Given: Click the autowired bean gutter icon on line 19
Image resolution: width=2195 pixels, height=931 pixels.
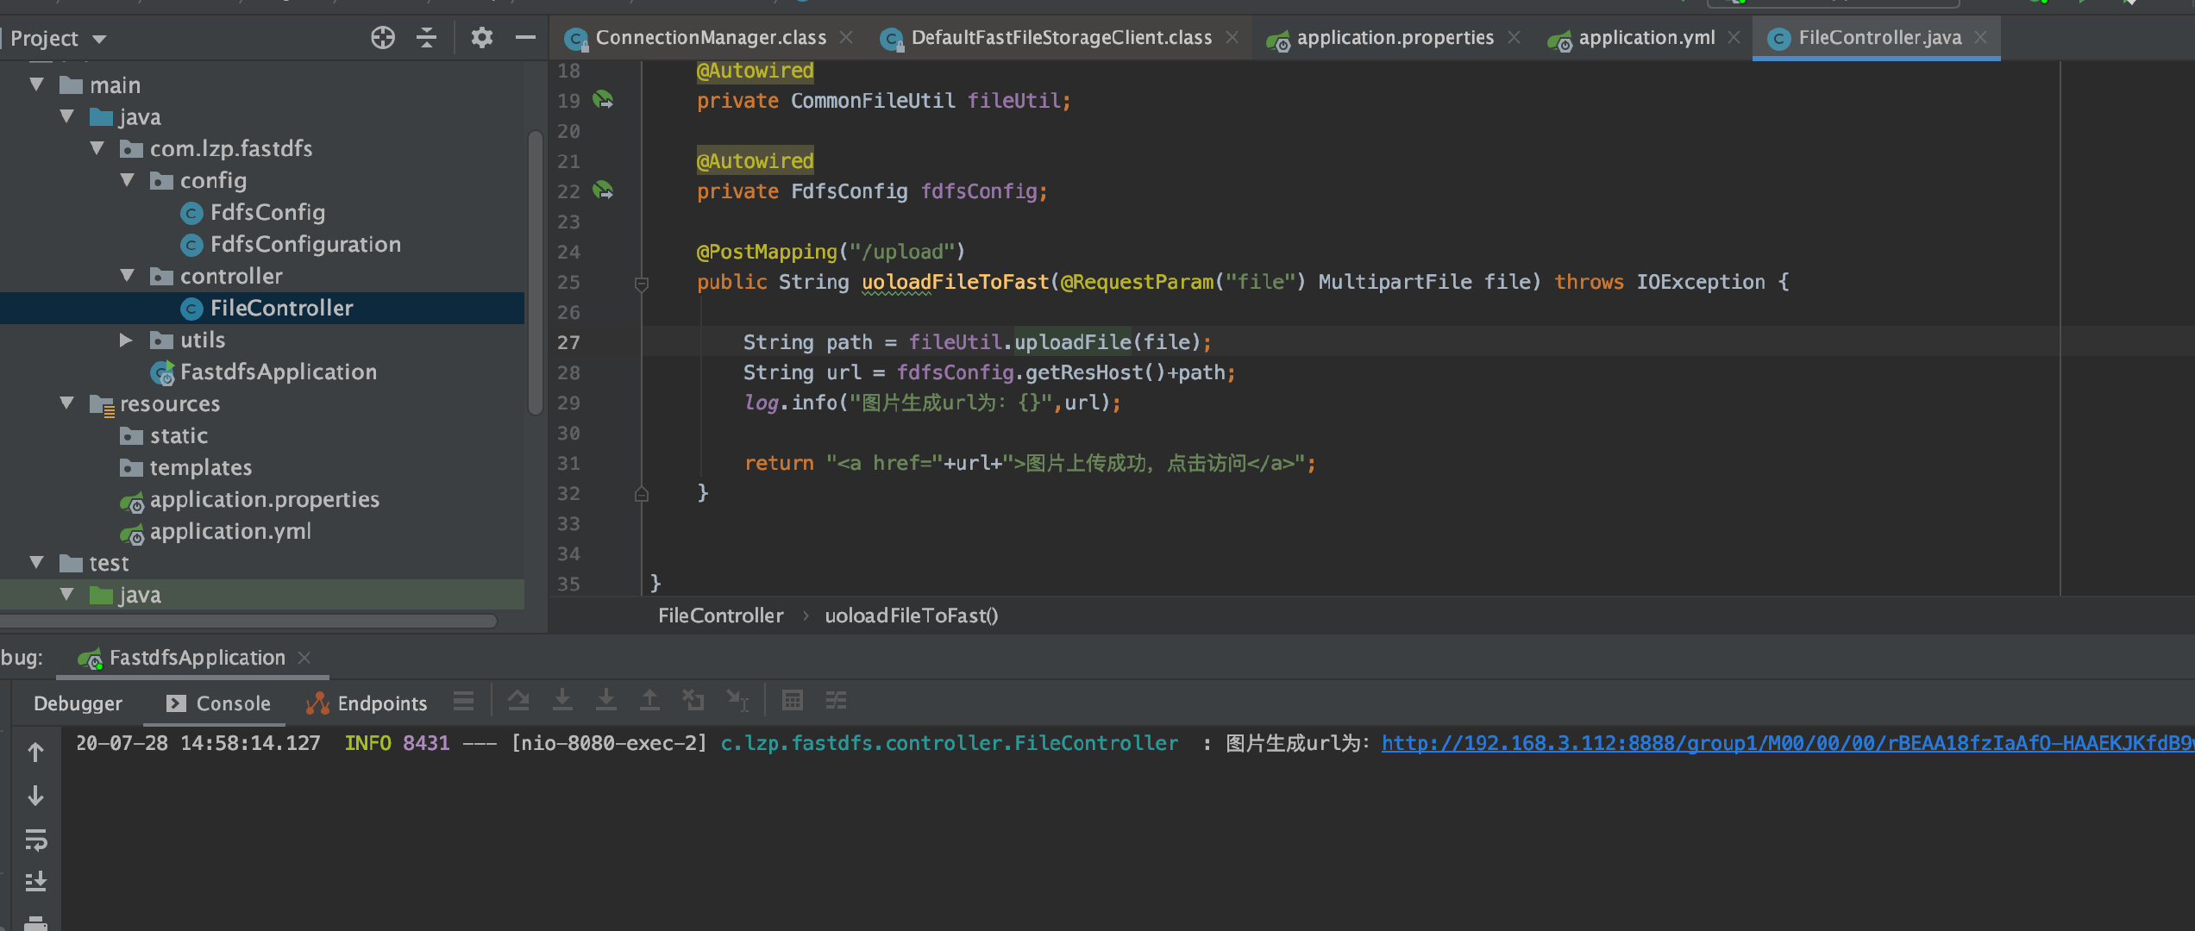Looking at the screenshot, I should coord(603,101).
